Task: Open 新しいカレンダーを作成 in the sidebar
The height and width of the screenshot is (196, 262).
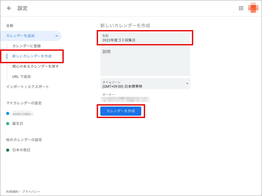Action: 32,56
